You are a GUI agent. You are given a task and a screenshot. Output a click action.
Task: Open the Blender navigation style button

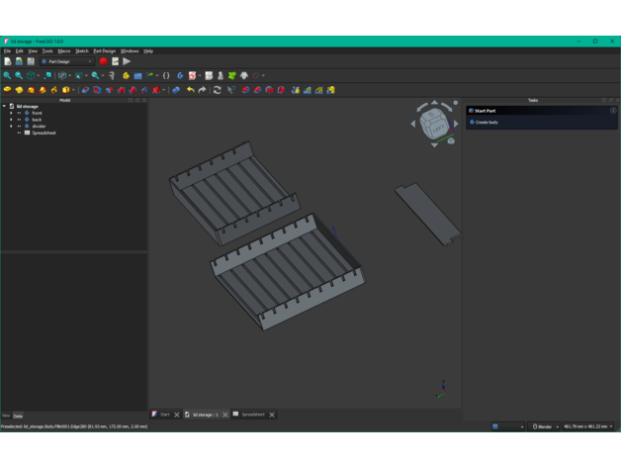pyautogui.click(x=543, y=426)
